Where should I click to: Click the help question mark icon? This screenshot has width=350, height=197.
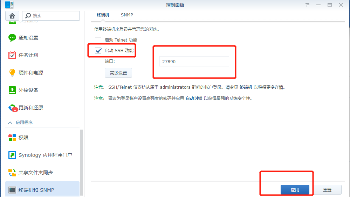(x=307, y=5)
